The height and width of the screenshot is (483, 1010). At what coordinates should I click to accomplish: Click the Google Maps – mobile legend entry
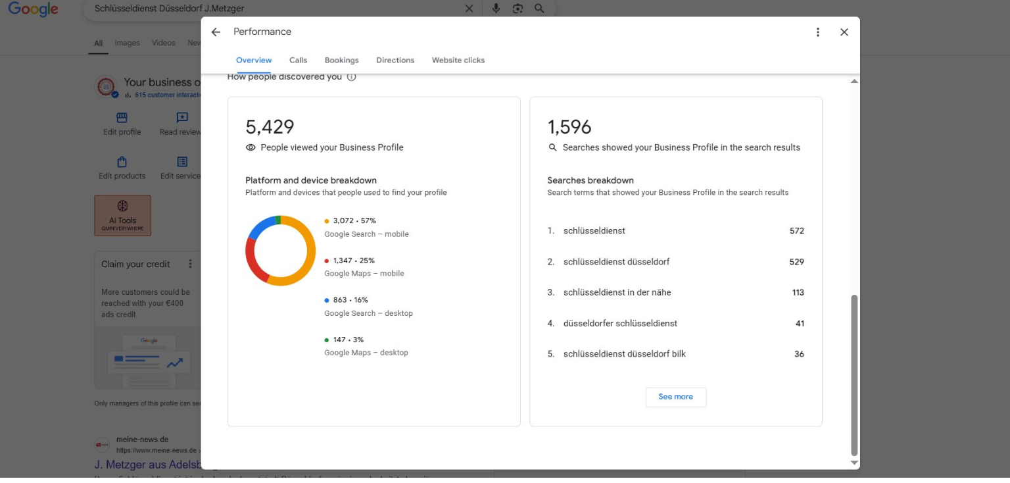click(364, 267)
